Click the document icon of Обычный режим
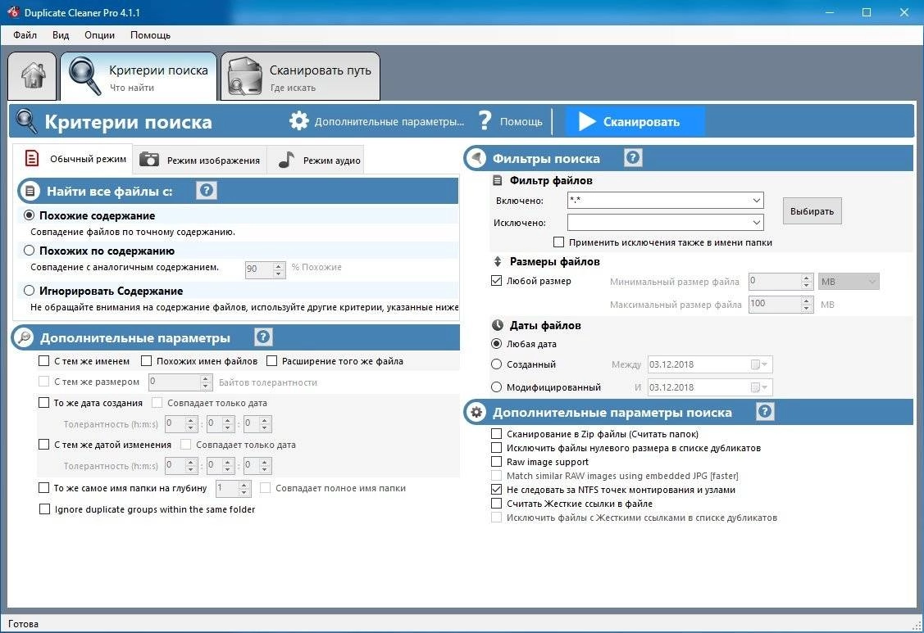The width and height of the screenshot is (924, 633). point(32,158)
